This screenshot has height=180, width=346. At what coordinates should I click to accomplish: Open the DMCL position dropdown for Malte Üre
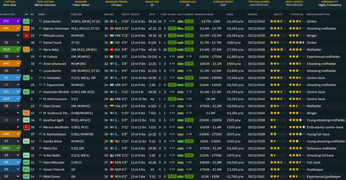click(x=18, y=148)
